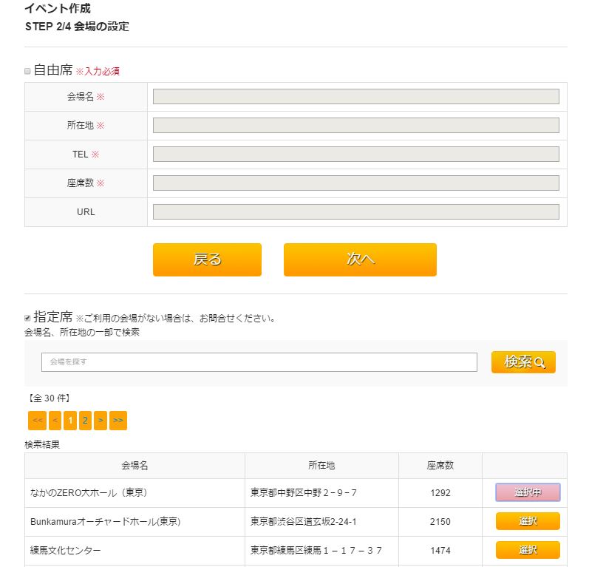Uncheck the 指定席 checkbox

tap(28, 318)
